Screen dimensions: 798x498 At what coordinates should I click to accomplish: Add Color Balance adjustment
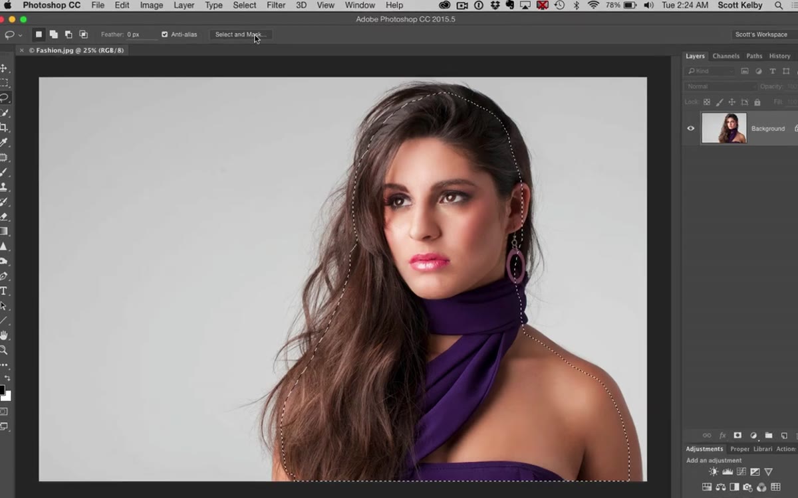coord(721,487)
